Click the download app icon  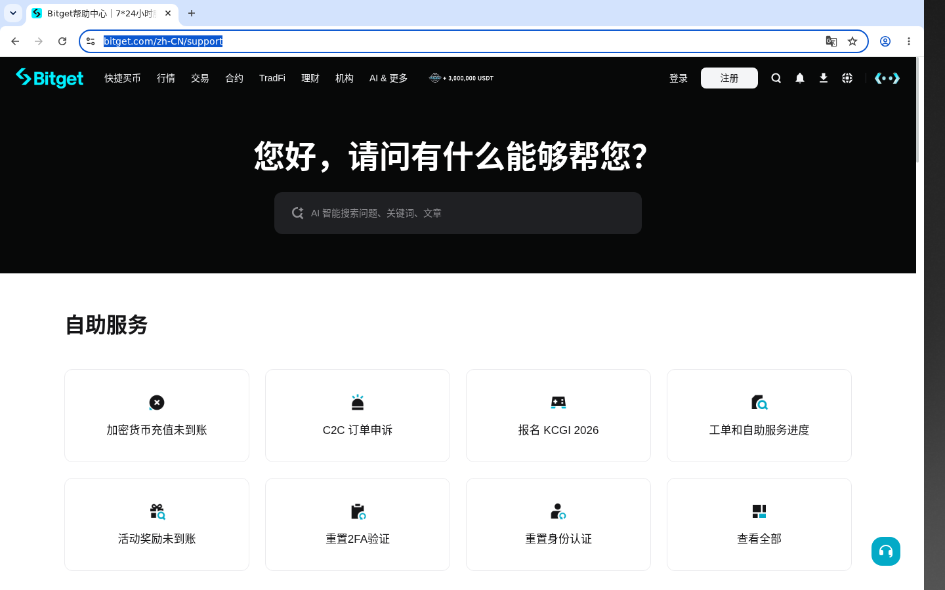click(x=824, y=78)
